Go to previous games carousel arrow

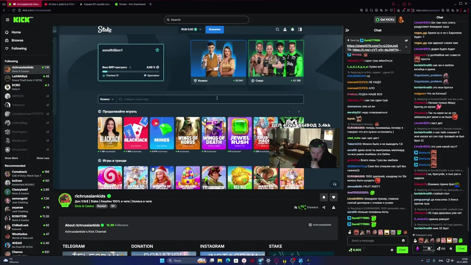tap(289, 112)
